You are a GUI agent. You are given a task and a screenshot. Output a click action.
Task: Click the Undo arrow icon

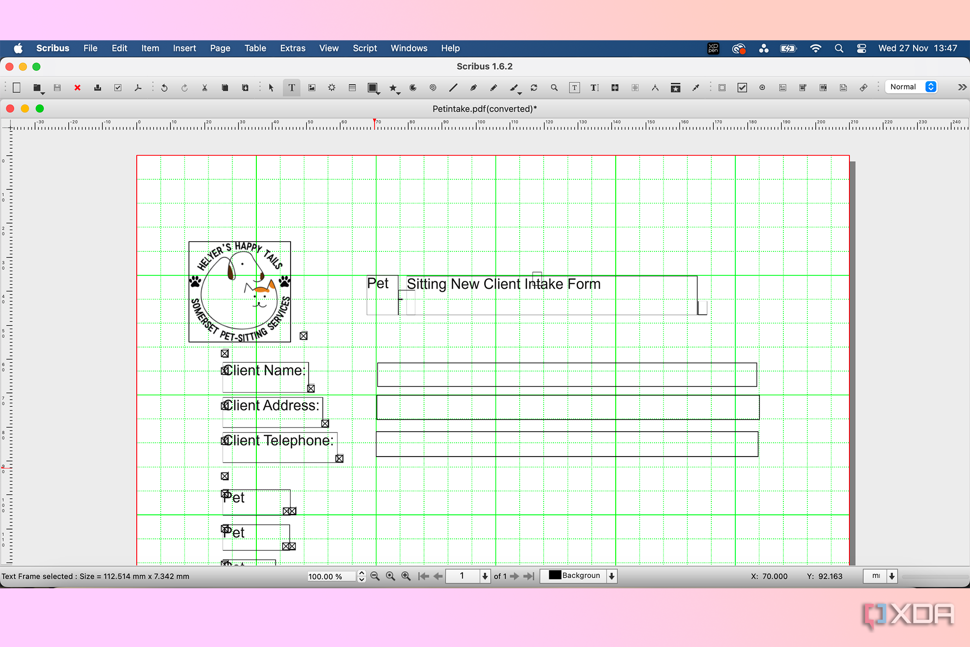[164, 88]
